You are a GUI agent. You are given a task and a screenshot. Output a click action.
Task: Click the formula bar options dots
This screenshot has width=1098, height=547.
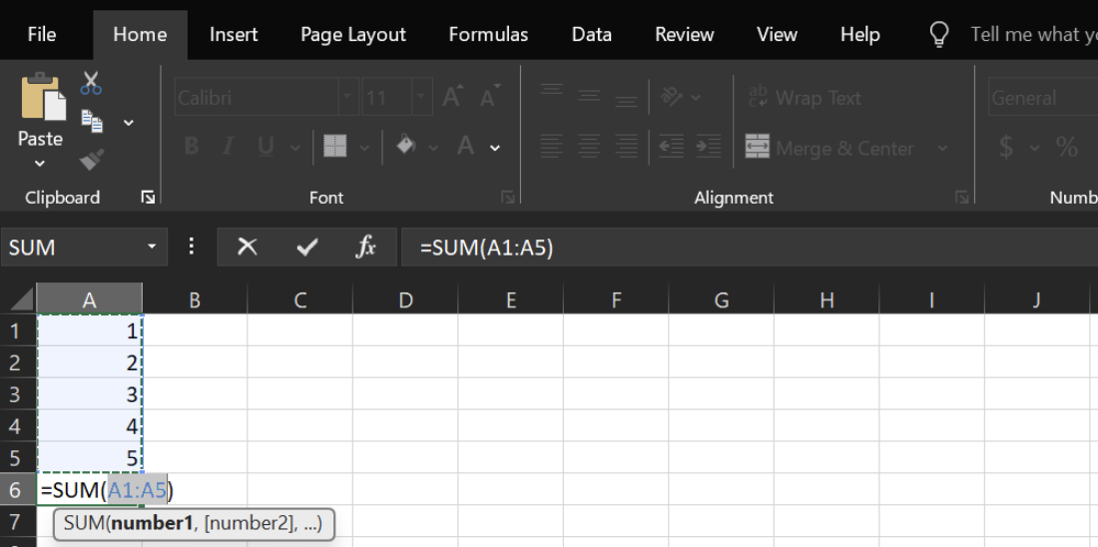(192, 247)
